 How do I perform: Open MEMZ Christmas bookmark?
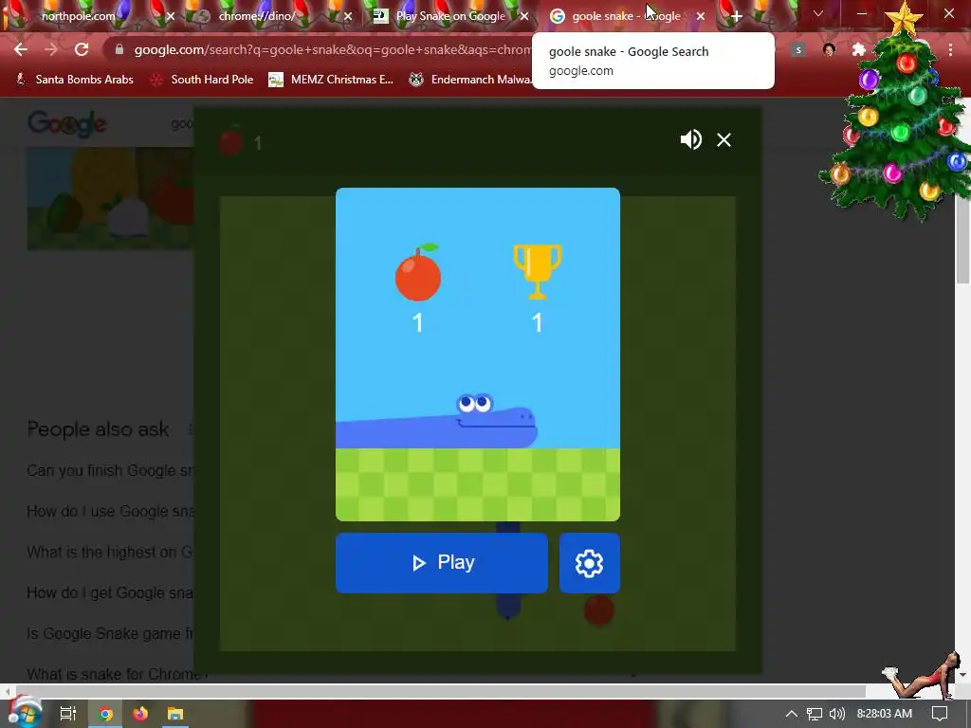[x=331, y=80]
